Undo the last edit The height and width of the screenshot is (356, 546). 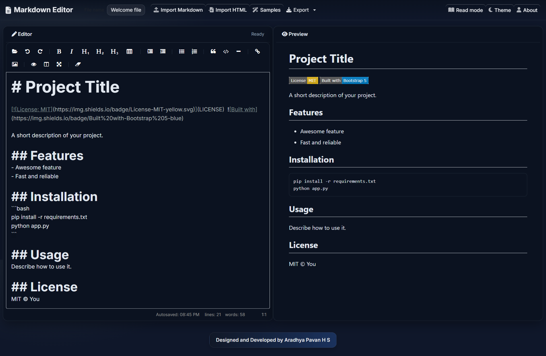point(27,52)
